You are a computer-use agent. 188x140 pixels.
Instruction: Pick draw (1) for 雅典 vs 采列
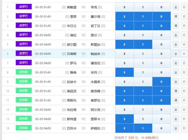click(143, 73)
